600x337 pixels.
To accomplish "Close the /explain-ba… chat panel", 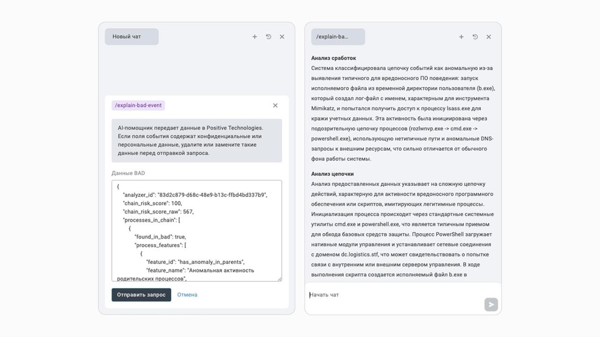I will pos(488,37).
